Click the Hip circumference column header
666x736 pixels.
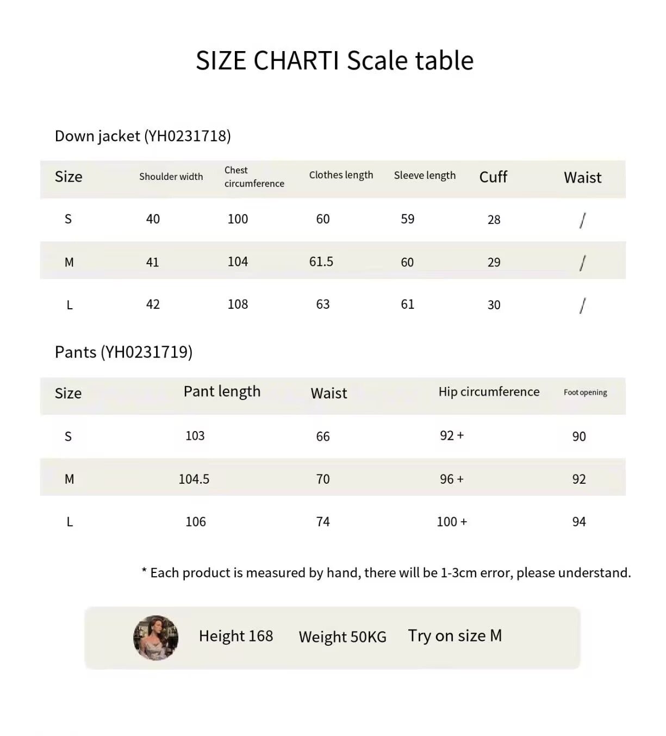point(489,392)
